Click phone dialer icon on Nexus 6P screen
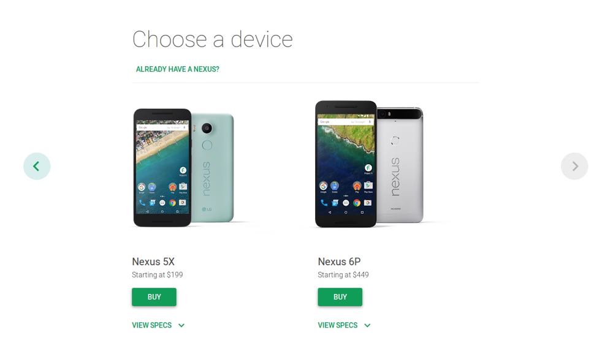 (x=324, y=203)
